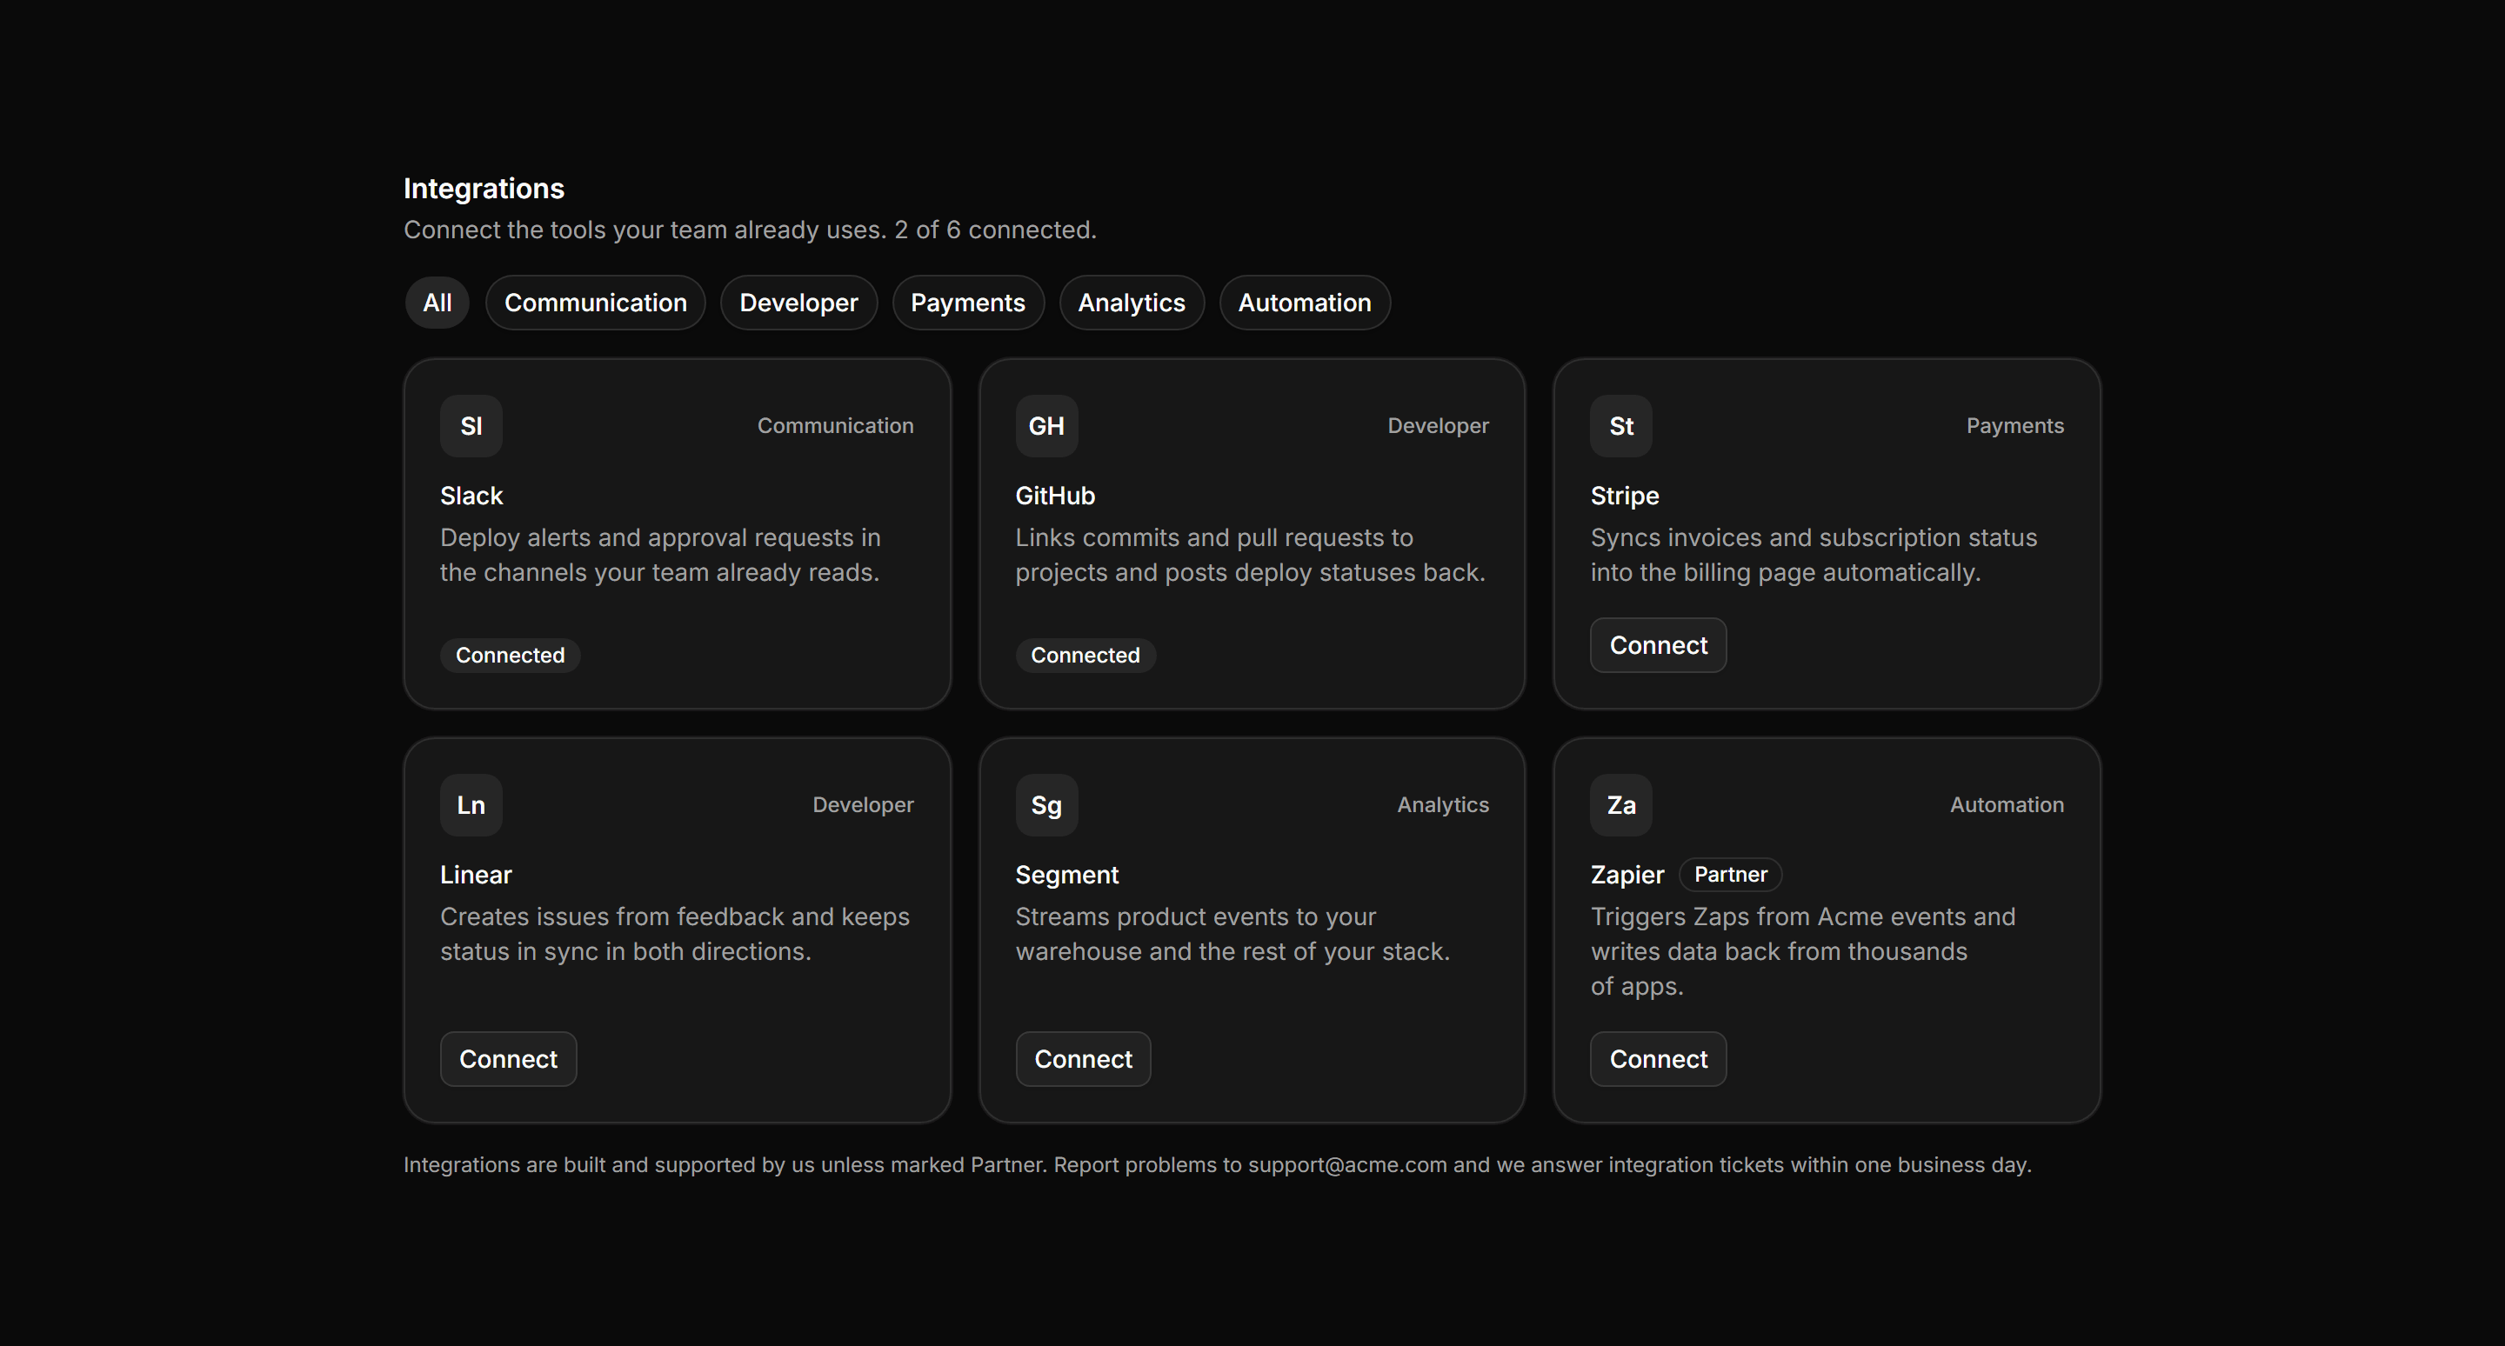The height and width of the screenshot is (1346, 2505).
Task: Click Zapier's 'Triggers Zaps from Acme events' description
Action: pyautogui.click(x=1803, y=951)
